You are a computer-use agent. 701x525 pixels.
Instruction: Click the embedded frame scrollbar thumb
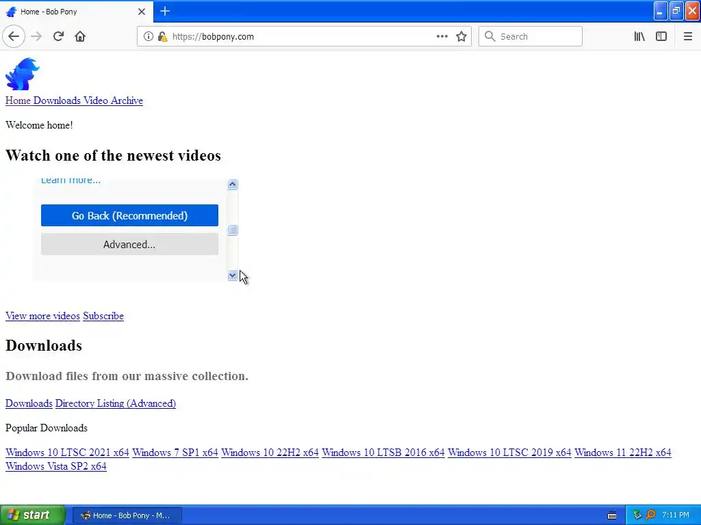233,230
